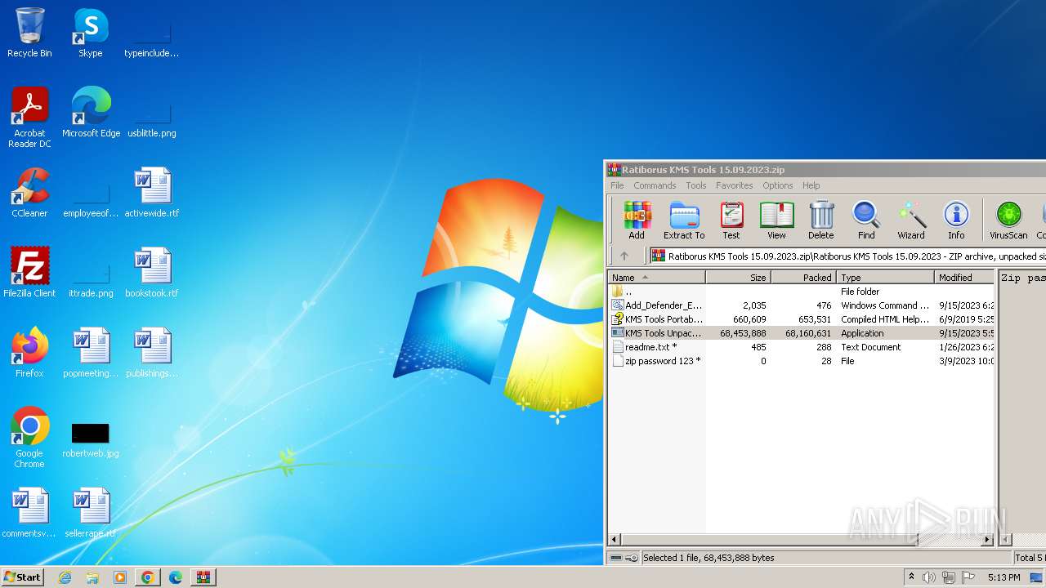Select bookstook.rtf desktop file
The width and height of the screenshot is (1046, 588).
[152, 273]
